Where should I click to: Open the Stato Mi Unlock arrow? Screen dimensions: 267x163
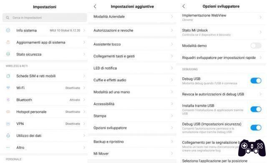coord(260,32)
